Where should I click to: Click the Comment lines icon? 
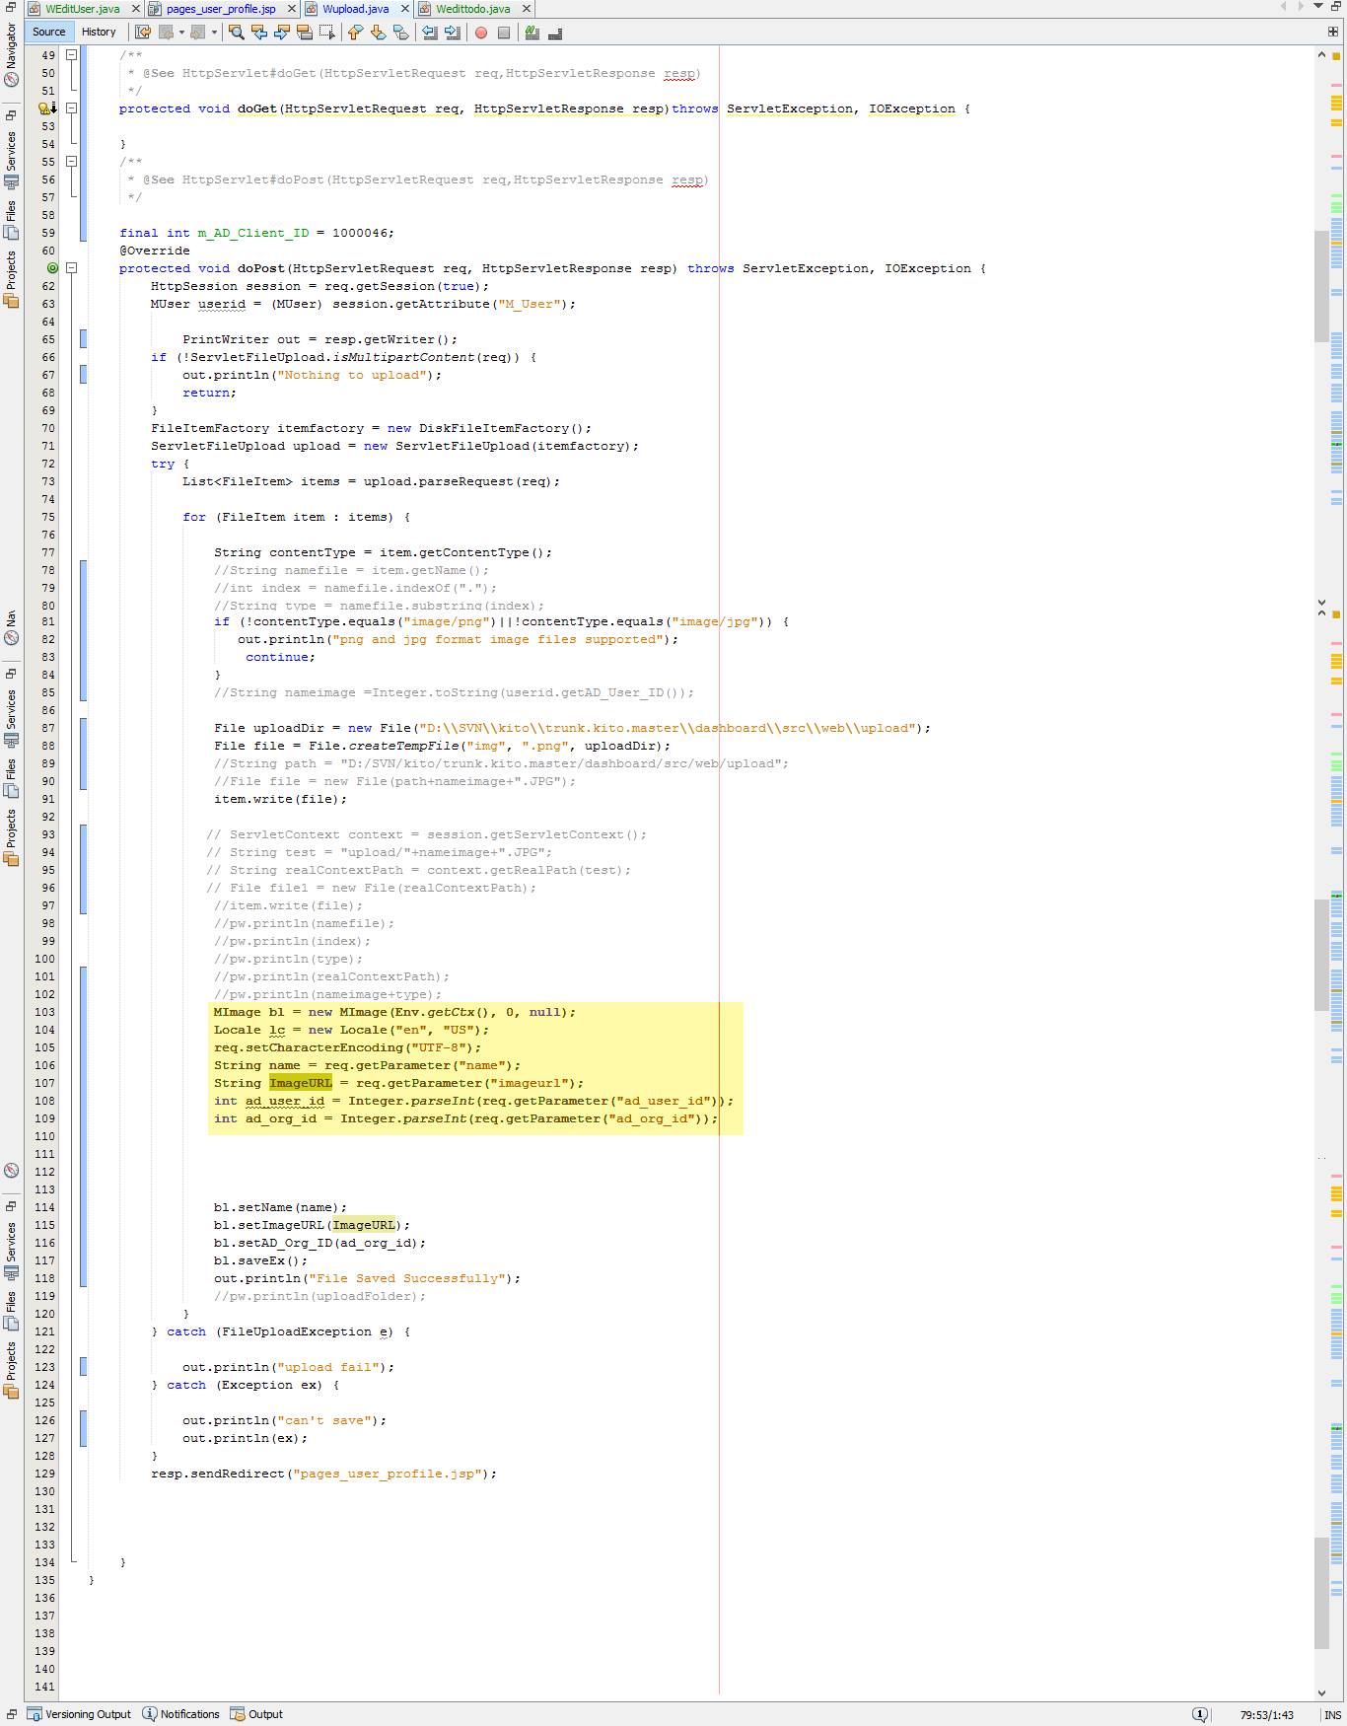[x=532, y=32]
